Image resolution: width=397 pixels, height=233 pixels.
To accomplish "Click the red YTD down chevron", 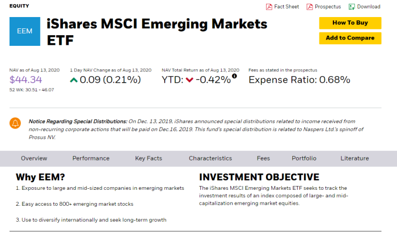I will pos(189,80).
